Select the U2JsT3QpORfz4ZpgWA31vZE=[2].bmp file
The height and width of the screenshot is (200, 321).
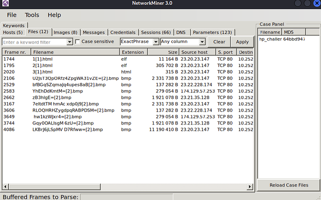tap(76, 78)
